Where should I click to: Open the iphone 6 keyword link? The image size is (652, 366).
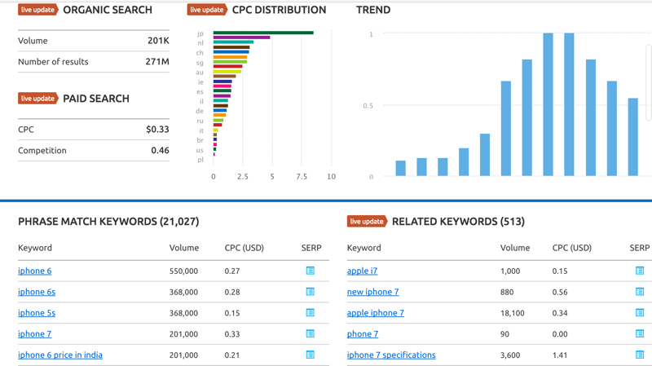[x=34, y=271]
